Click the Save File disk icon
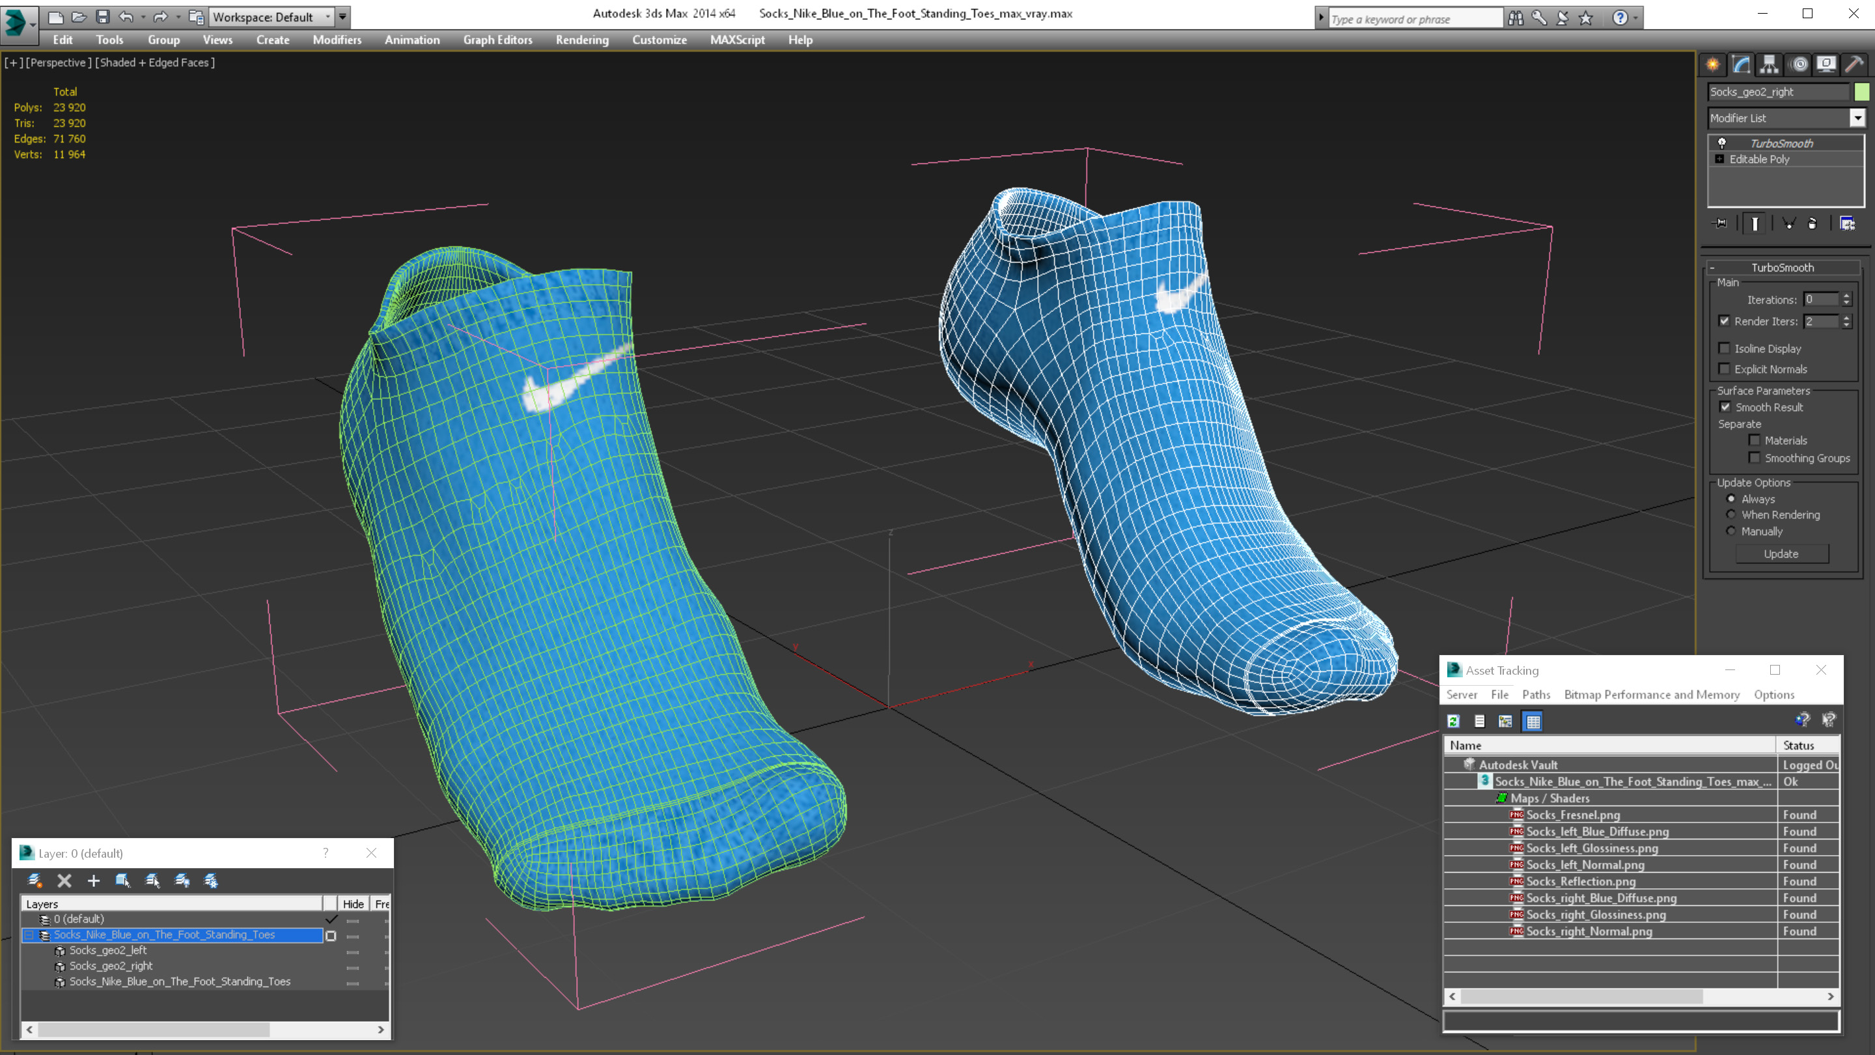1875x1055 pixels. (x=103, y=17)
